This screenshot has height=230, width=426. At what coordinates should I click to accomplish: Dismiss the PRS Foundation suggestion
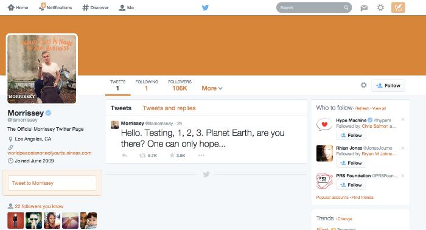point(403,176)
